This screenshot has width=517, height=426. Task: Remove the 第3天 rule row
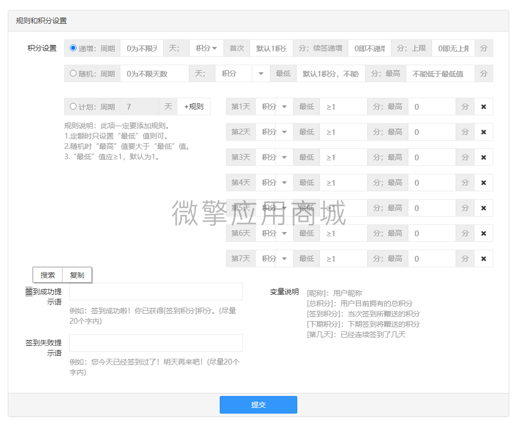pyautogui.click(x=483, y=157)
